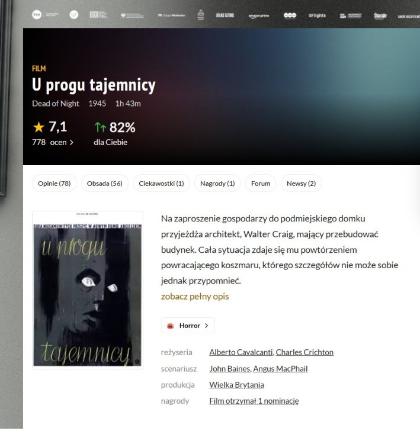Click the yellow star rating icon
Viewport: 420px width, 444px height.
click(39, 127)
